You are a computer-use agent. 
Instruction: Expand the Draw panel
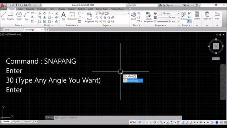18,25
